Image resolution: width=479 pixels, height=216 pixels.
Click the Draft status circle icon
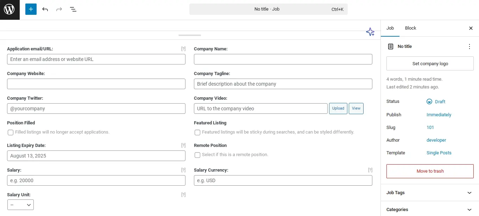click(429, 101)
